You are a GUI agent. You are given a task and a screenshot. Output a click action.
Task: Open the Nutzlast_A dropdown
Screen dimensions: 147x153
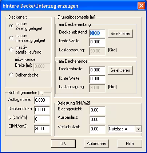tap(138, 129)
